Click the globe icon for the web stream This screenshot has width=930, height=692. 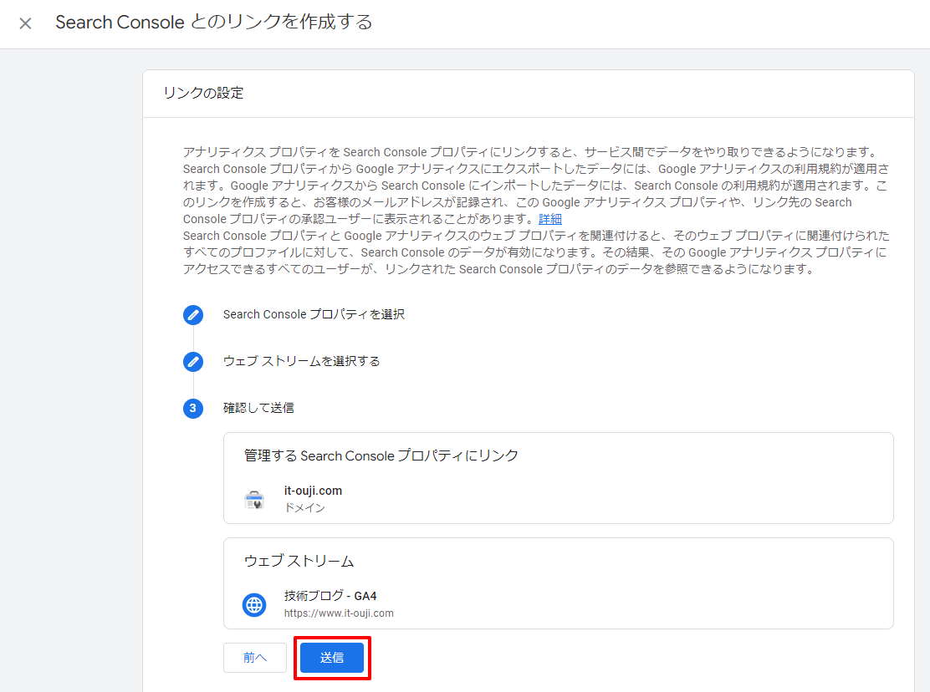(254, 604)
